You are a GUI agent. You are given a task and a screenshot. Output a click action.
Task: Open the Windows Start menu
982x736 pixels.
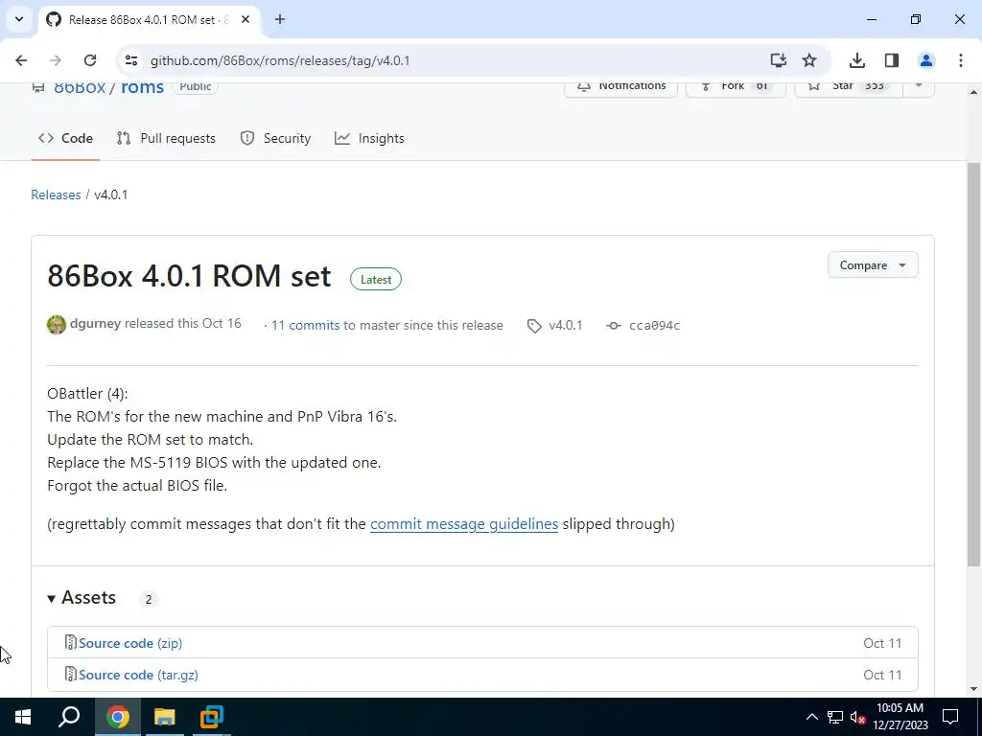[23, 717]
